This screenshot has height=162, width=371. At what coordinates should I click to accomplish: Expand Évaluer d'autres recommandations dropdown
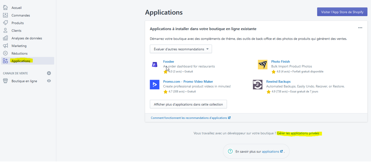tap(181, 49)
